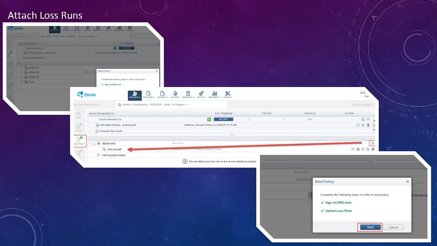Tick the ACORD 133 checkbox in top-left screenshot

coord(21,77)
